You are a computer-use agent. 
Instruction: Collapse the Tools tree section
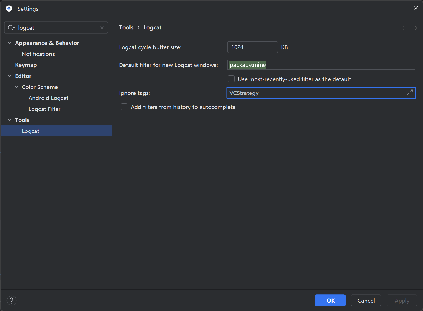click(x=10, y=120)
